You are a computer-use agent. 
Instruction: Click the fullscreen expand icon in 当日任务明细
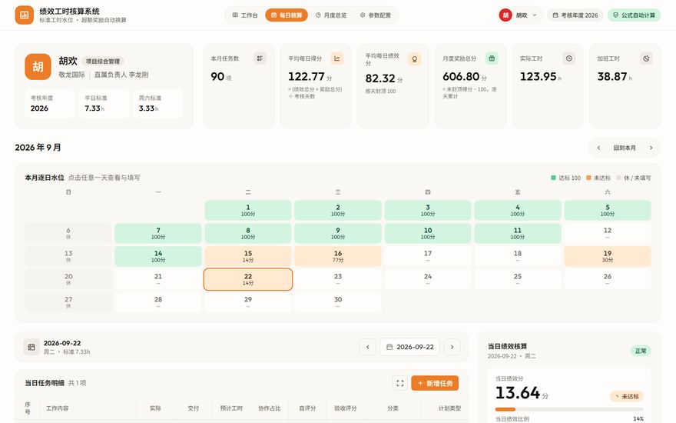point(400,383)
